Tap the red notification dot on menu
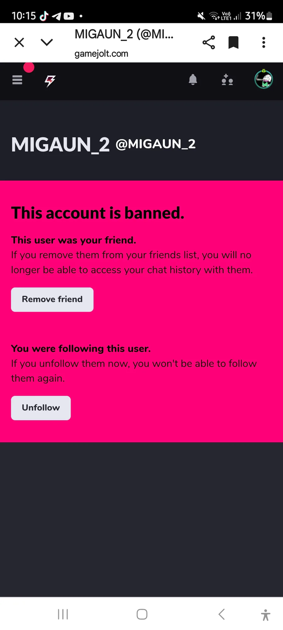This screenshot has width=283, height=630. pos(29,67)
